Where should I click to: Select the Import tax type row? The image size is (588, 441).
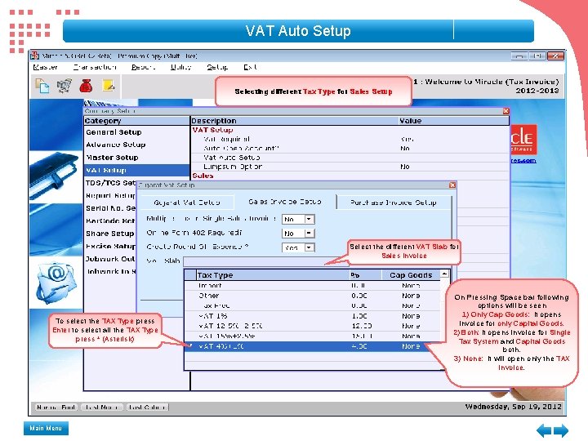pyautogui.click(x=312, y=285)
